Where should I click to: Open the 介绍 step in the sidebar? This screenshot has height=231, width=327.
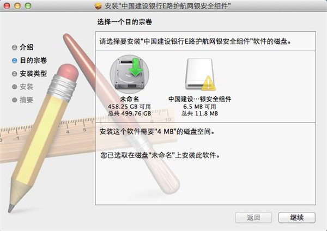(x=27, y=47)
